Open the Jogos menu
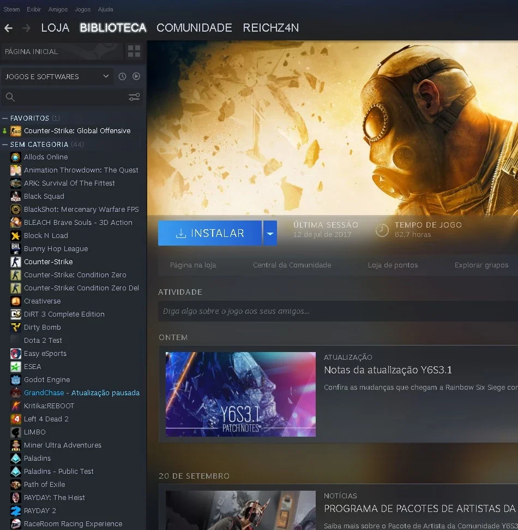Image resolution: width=518 pixels, height=530 pixels. click(83, 9)
